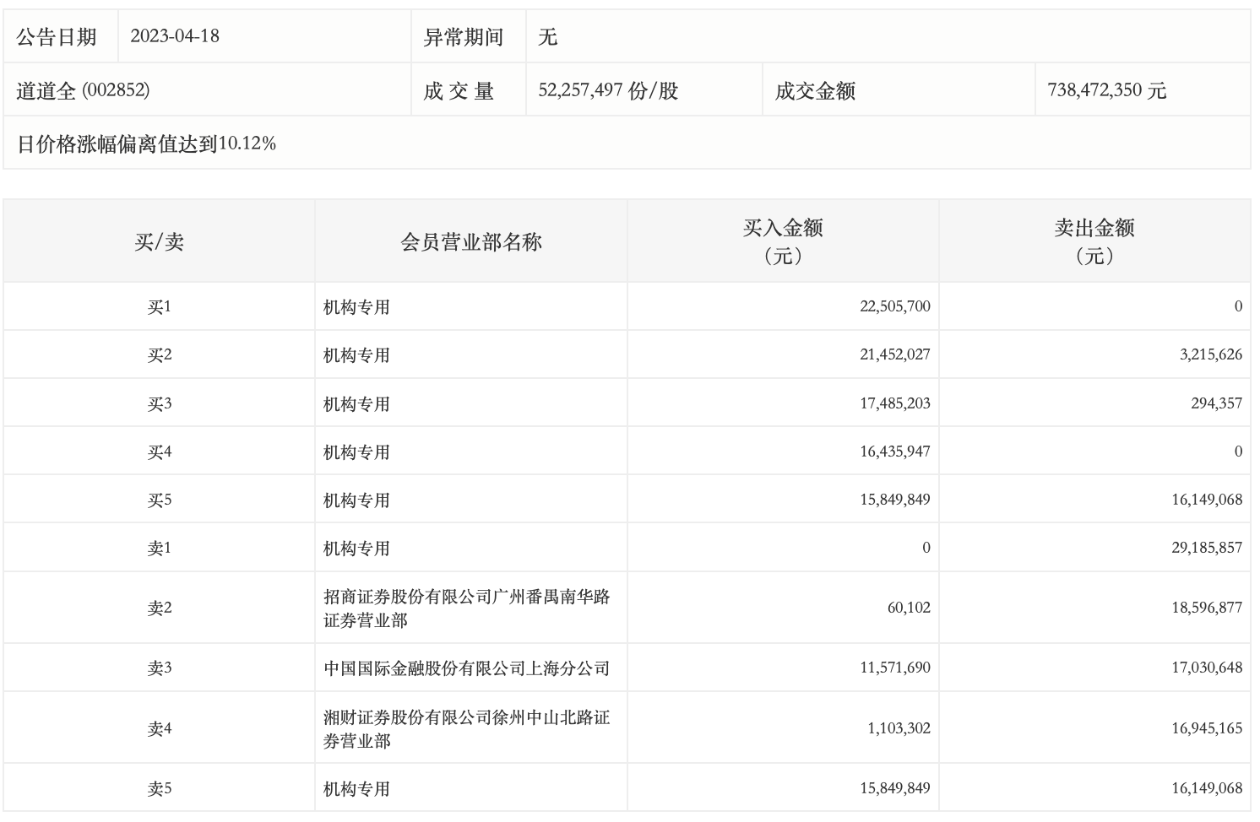Image resolution: width=1260 pixels, height=822 pixels.
Task: Select the 买1 row label
Action: 159,307
